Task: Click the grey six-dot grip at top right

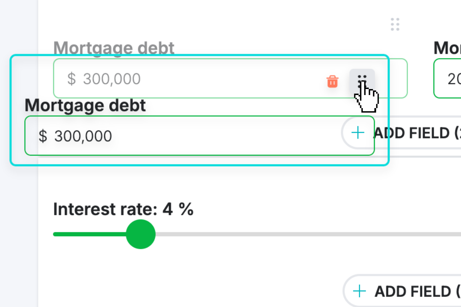Action: pos(395,24)
